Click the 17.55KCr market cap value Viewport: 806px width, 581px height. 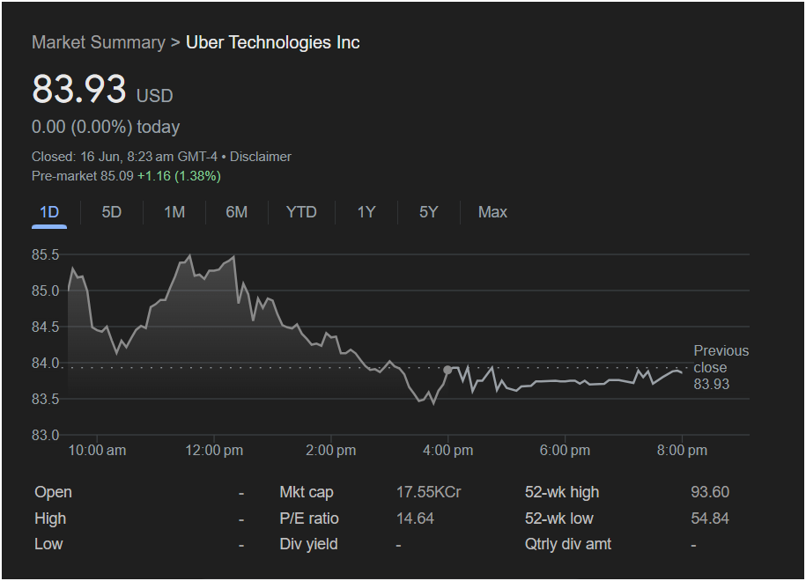429,492
